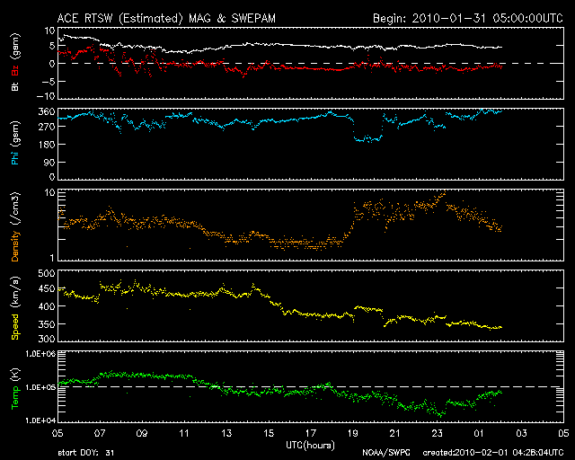
Task: Click the '400' tick label on Speed axis
Action: coord(47,306)
